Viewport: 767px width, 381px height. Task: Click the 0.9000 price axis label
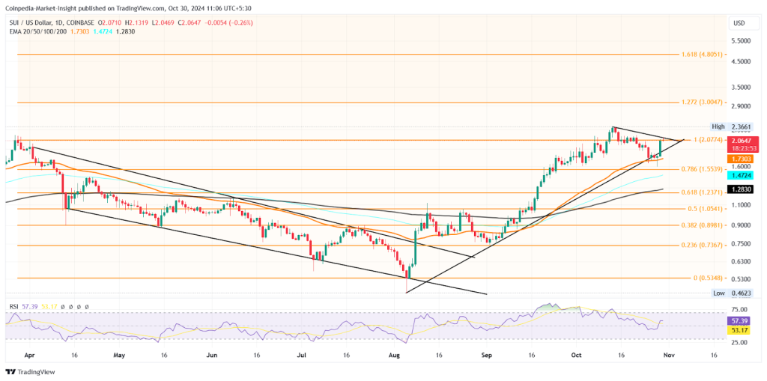point(741,225)
